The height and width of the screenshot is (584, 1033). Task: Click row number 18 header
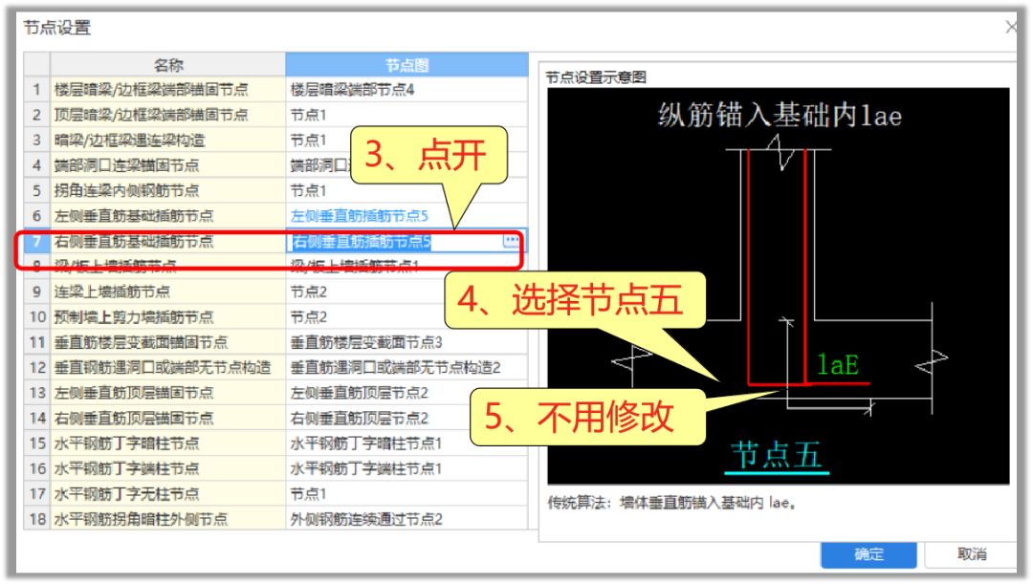pyautogui.click(x=37, y=519)
